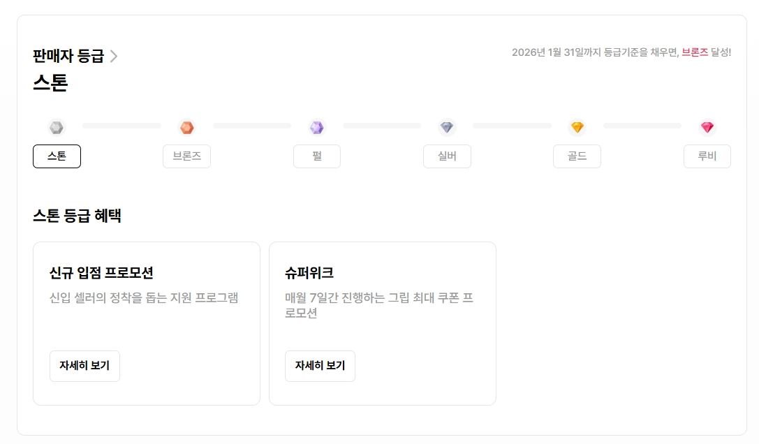Select the 스톤 grade tab
Viewport: 759px width, 444px height.
[57, 156]
